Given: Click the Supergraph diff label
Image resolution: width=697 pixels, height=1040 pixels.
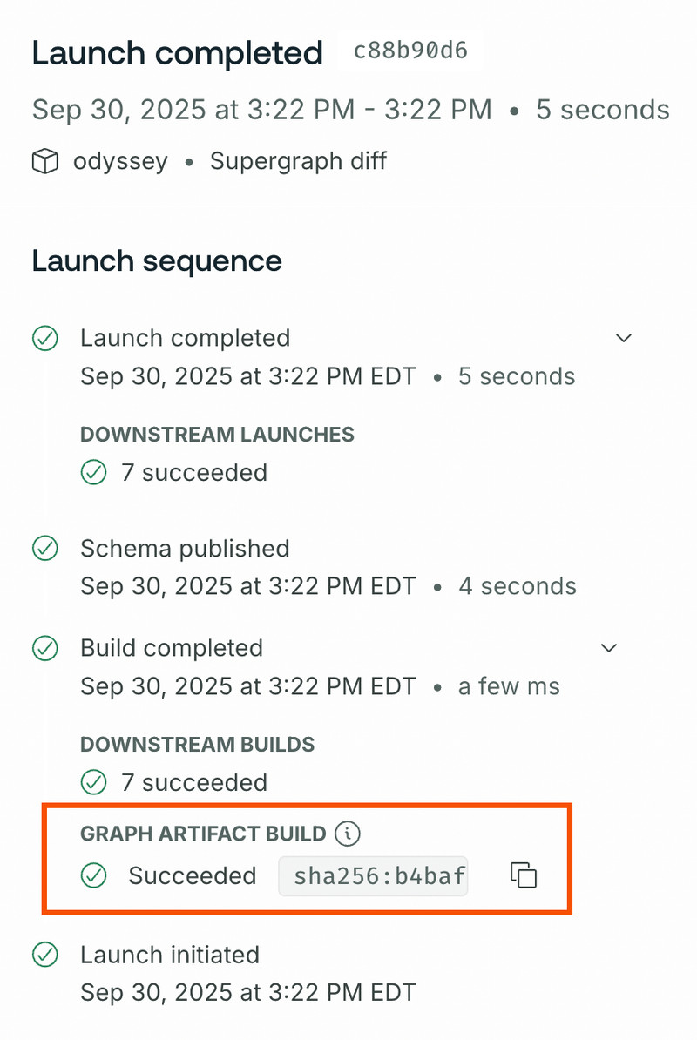Looking at the screenshot, I should (298, 160).
